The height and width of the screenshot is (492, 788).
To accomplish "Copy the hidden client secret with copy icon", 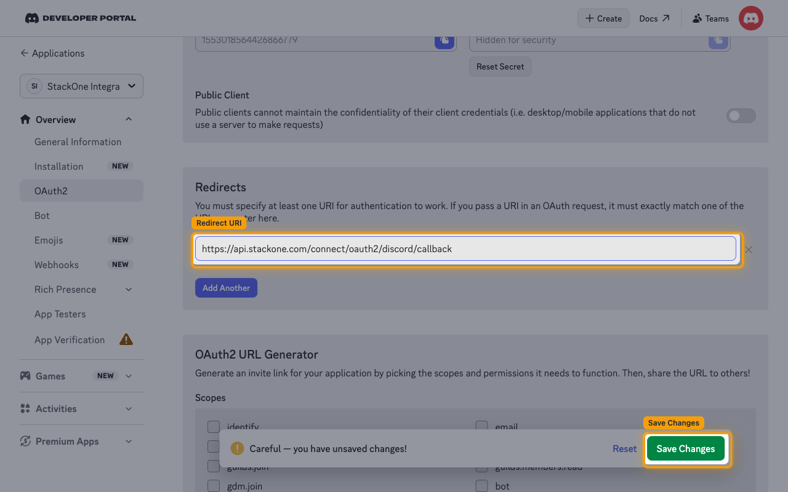I will coord(718,41).
